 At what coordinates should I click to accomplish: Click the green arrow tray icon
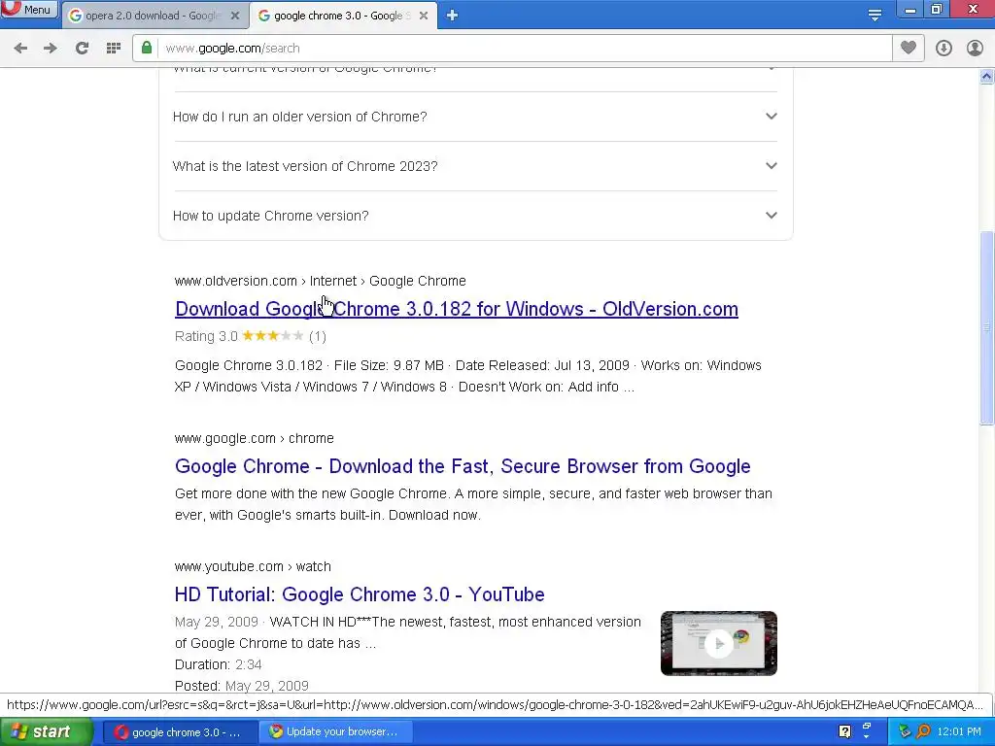pos(905,732)
